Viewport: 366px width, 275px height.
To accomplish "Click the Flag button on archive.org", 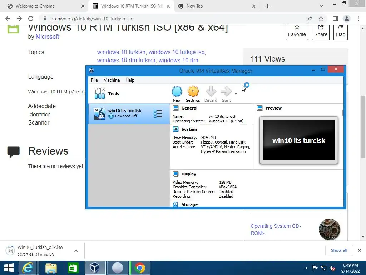I will (340, 33).
